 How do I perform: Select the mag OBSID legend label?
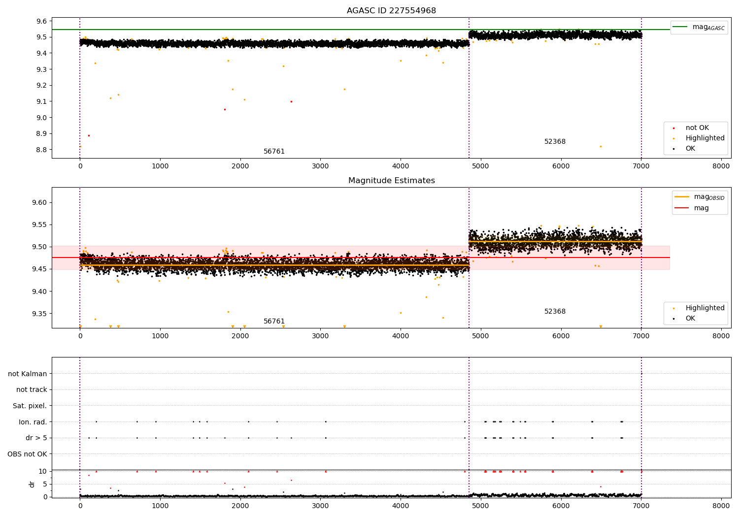tap(709, 197)
